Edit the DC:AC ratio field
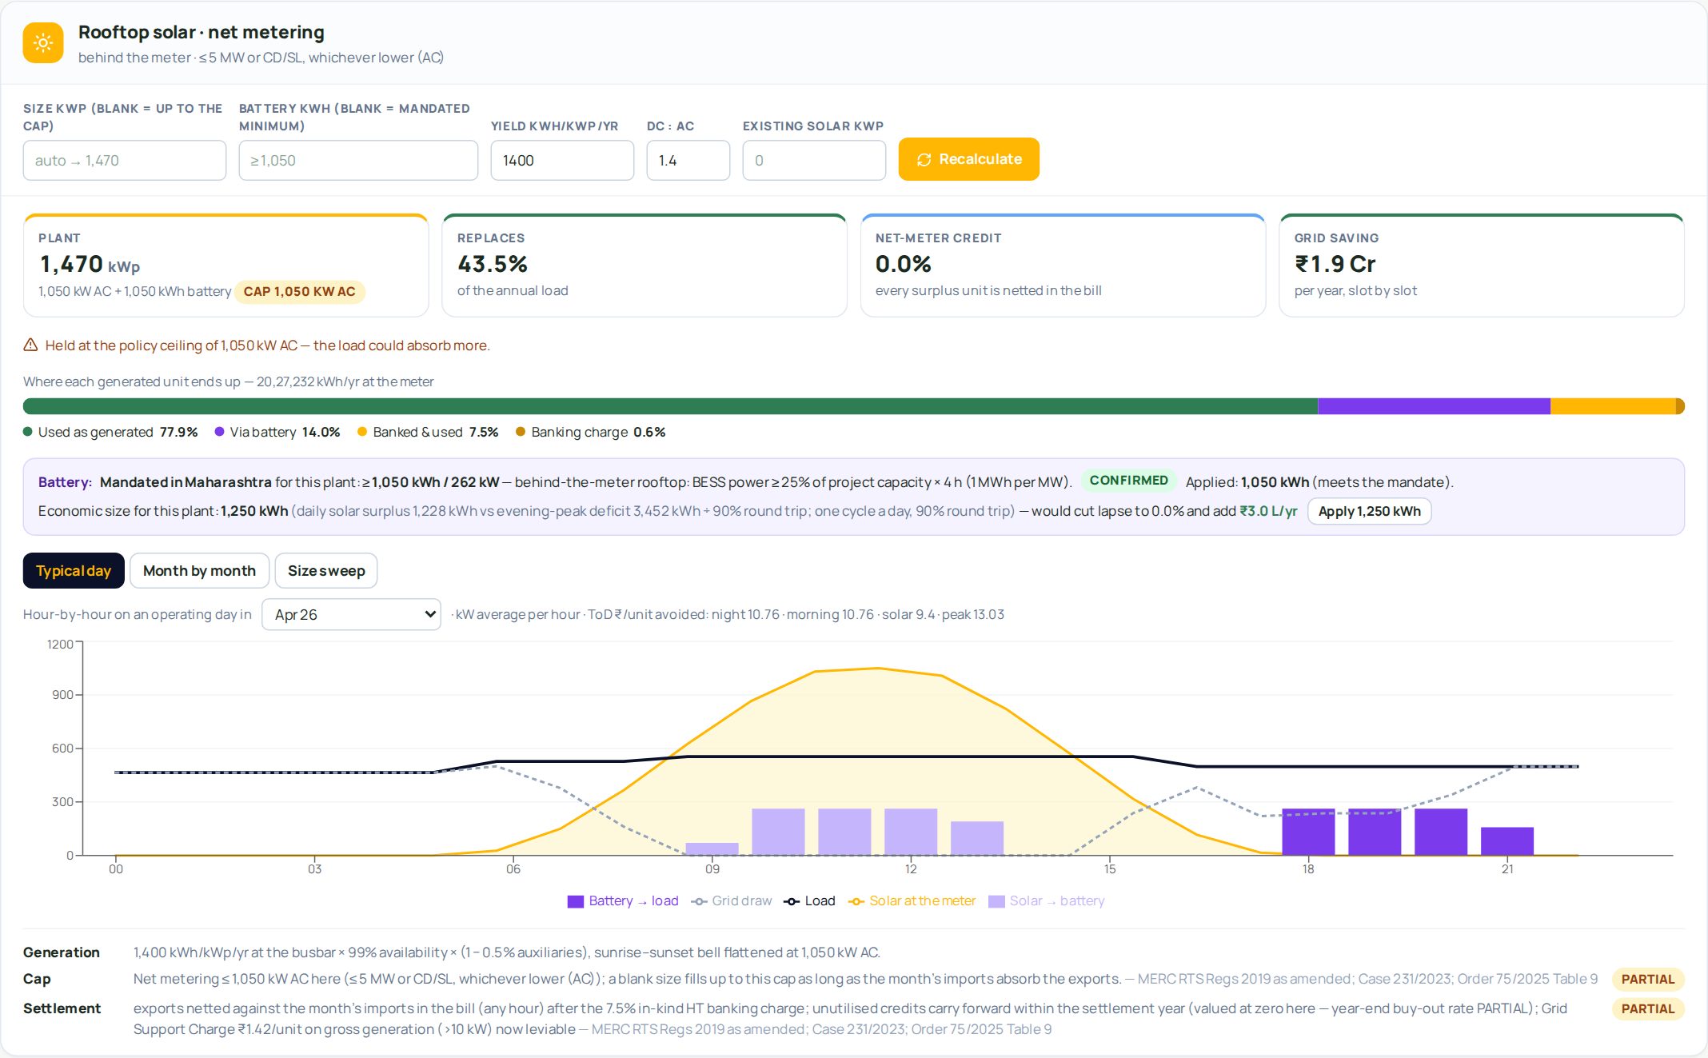This screenshot has width=1708, height=1058. [x=688, y=161]
